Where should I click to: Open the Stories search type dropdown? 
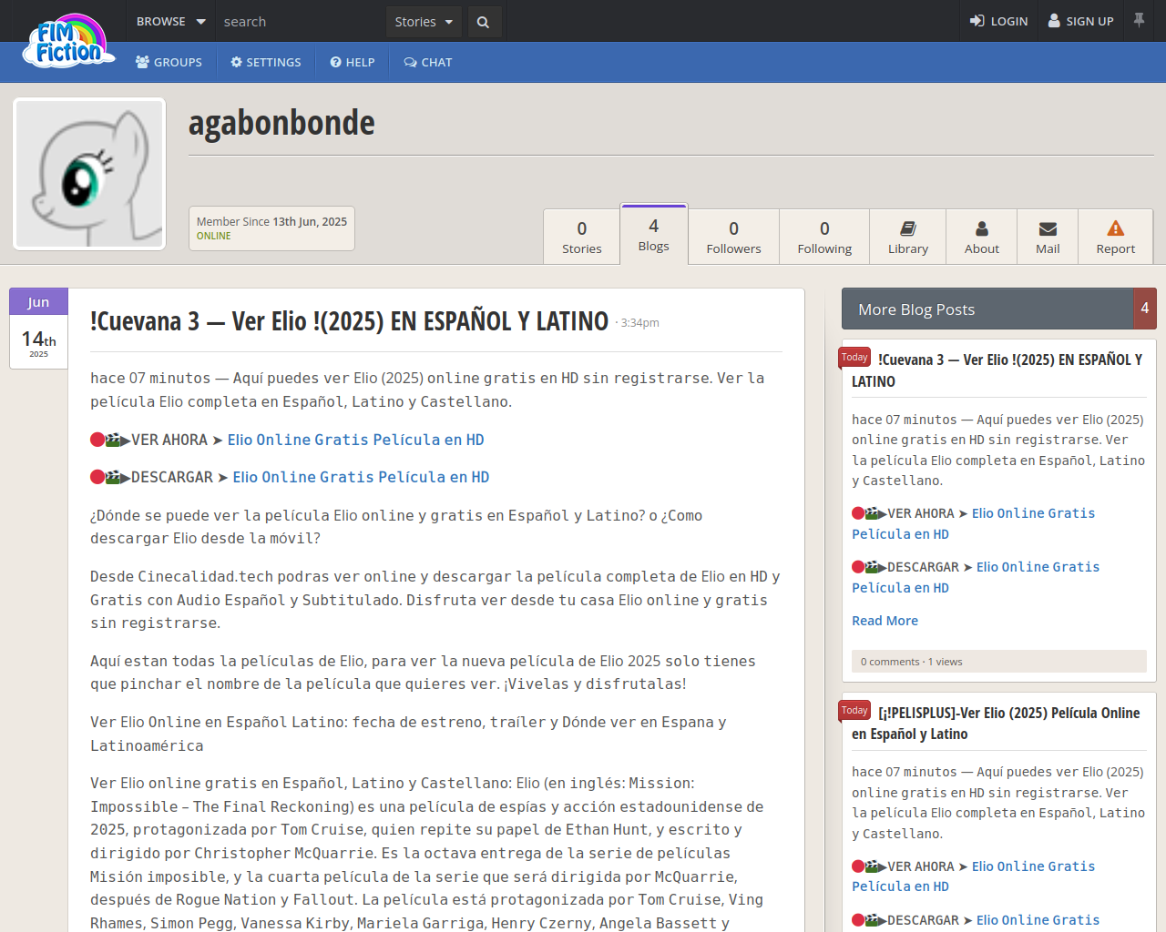[424, 21]
